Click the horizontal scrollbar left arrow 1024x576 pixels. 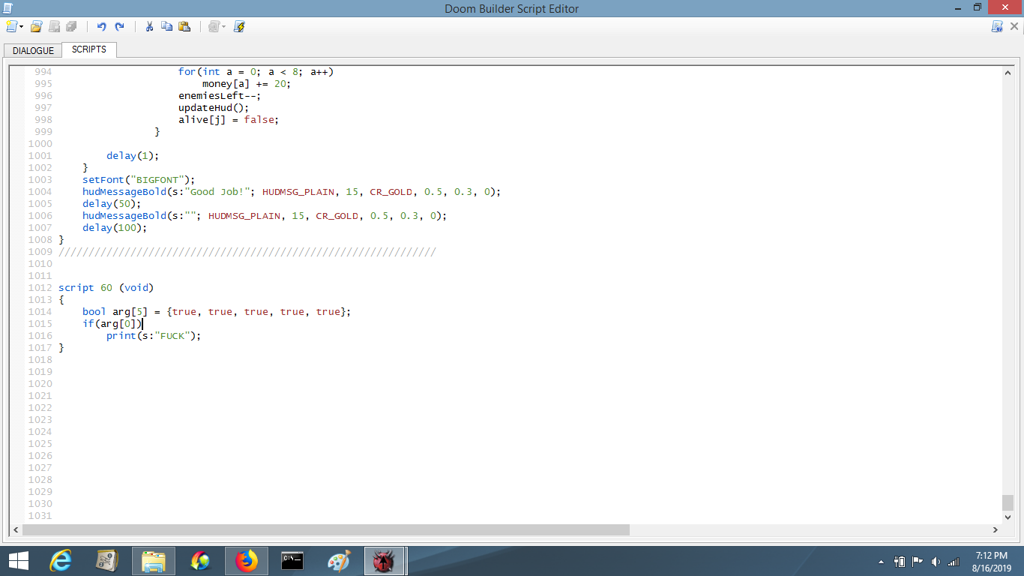[16, 529]
